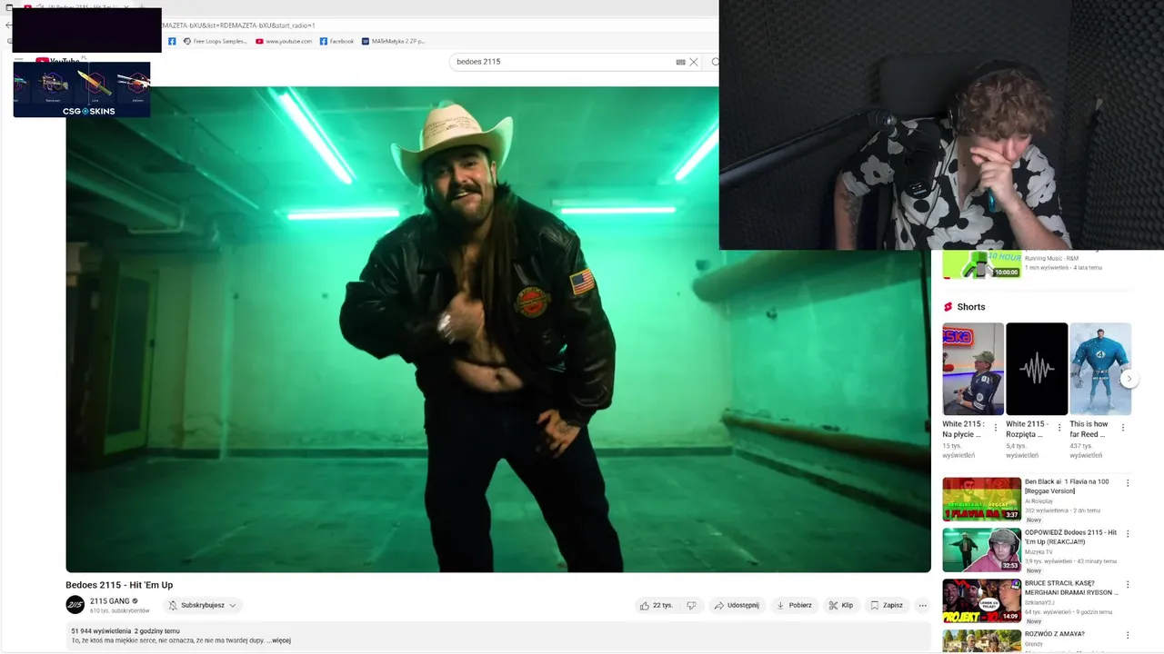Open the 2115 GANG channel avatar
Viewport: 1164px width, 654px height.
(75, 605)
